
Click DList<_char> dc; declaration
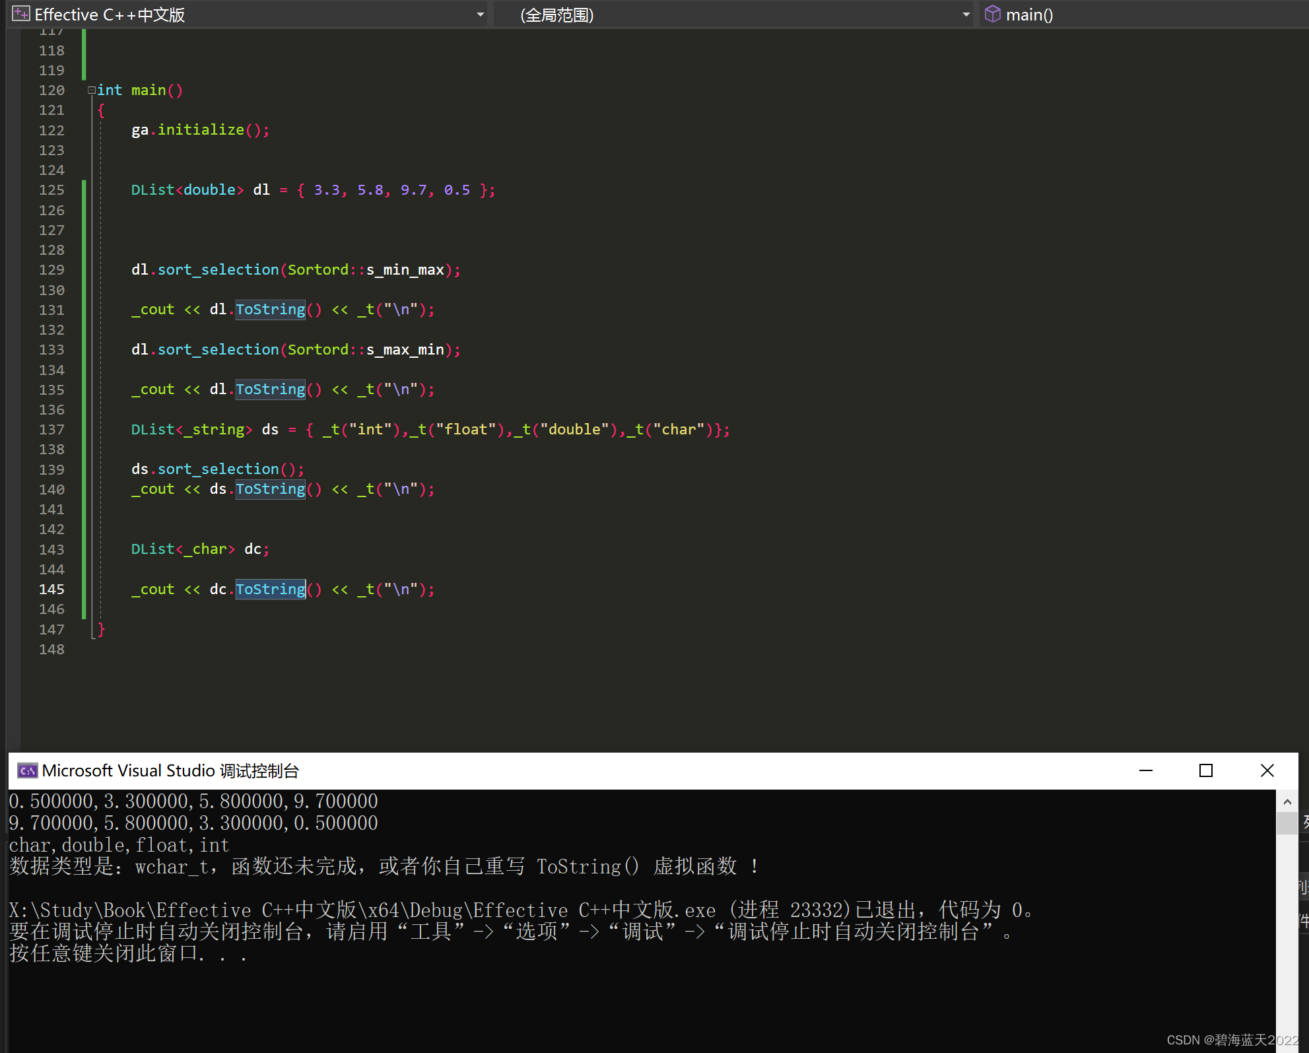pos(200,549)
